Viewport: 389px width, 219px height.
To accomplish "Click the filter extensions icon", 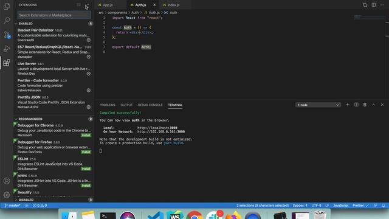I will coord(78,5).
